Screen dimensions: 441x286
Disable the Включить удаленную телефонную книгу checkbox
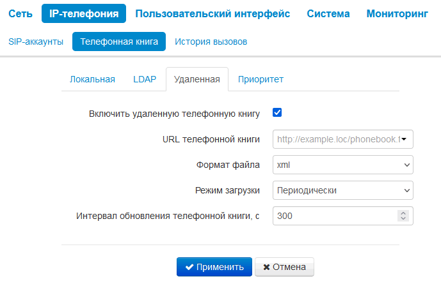[x=278, y=113]
